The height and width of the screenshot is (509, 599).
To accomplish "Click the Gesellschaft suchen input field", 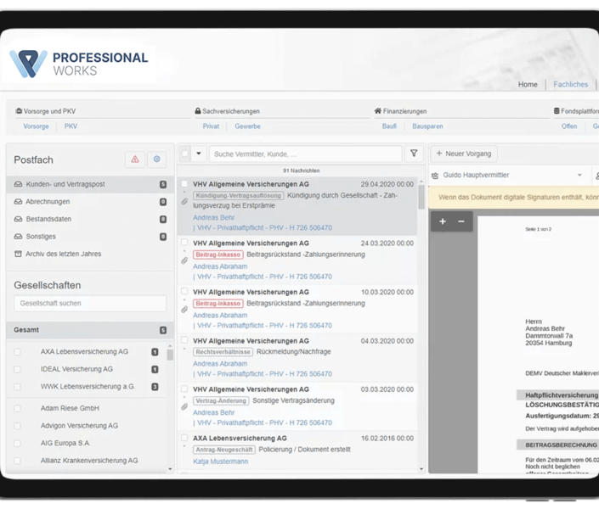I will 90,303.
